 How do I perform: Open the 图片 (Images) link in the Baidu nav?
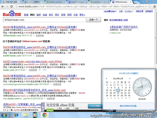pyautogui.click(x=57, y=15)
